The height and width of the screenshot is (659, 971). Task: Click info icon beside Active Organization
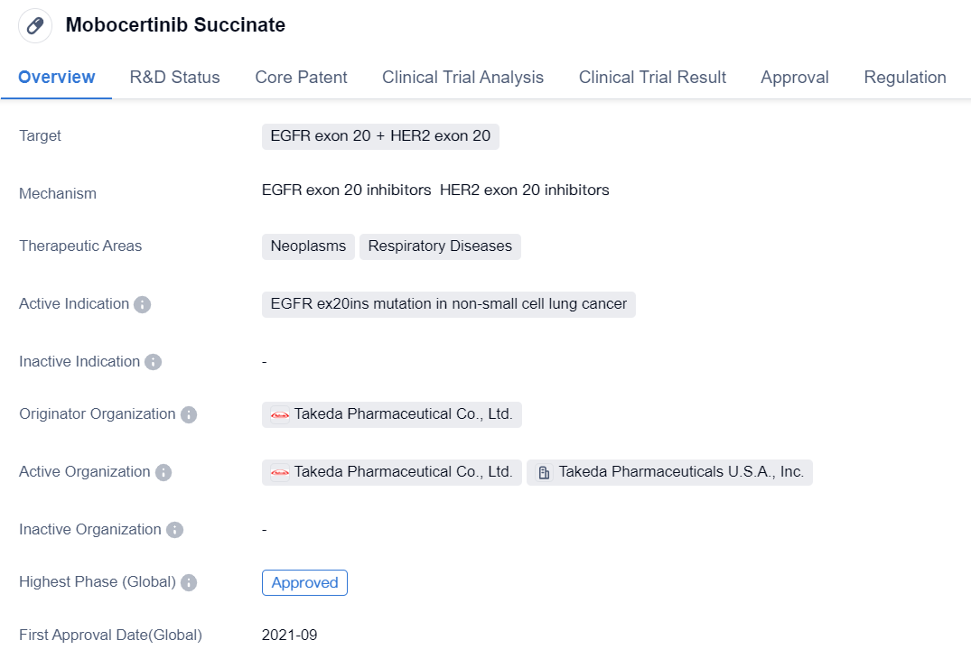pyautogui.click(x=163, y=472)
